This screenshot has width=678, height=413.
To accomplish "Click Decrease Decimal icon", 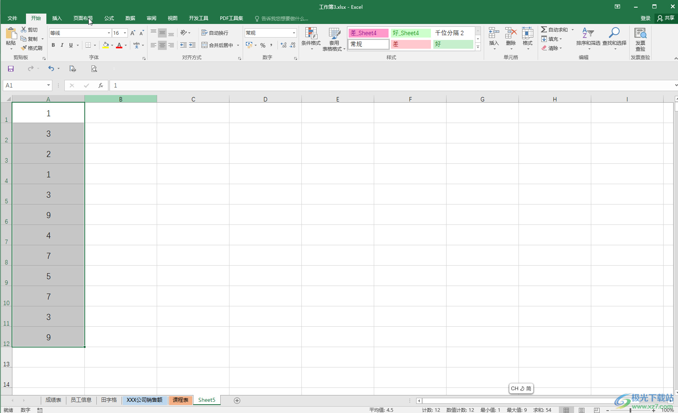I will click(x=292, y=45).
